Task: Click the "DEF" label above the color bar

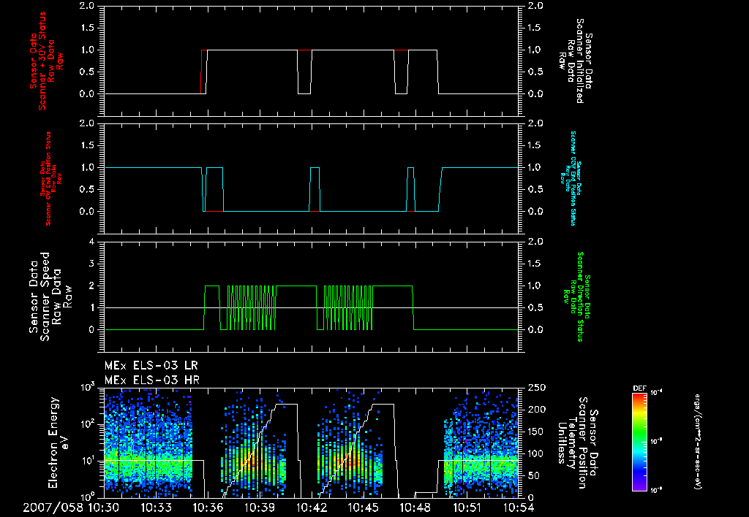Action: pyautogui.click(x=639, y=388)
